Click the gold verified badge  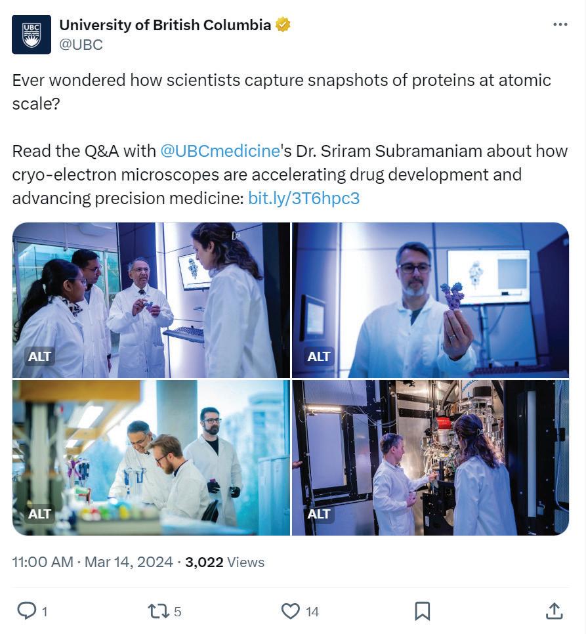(283, 25)
